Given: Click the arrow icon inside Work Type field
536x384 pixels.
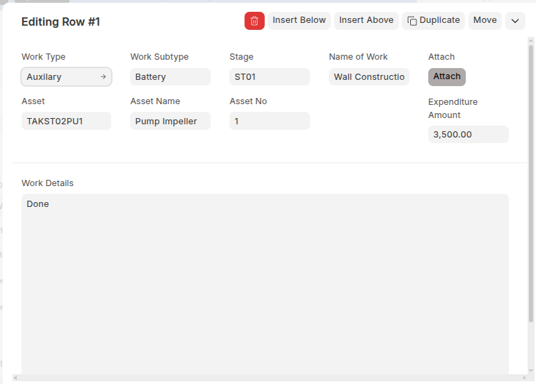Looking at the screenshot, I should coord(104,77).
